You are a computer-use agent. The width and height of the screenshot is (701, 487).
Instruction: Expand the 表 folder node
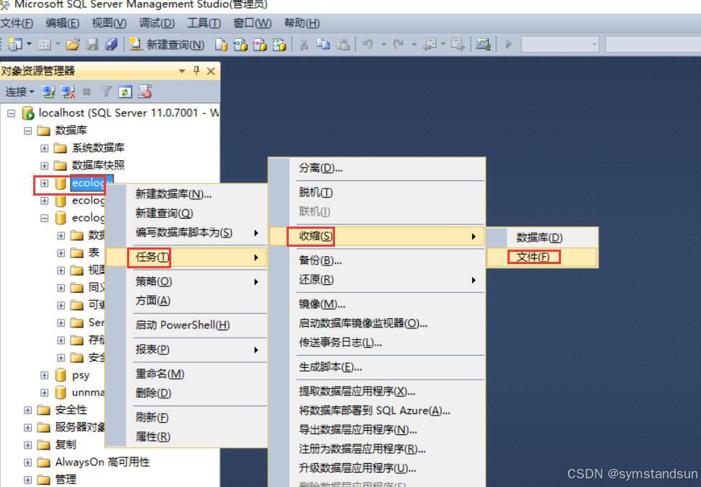coord(61,253)
